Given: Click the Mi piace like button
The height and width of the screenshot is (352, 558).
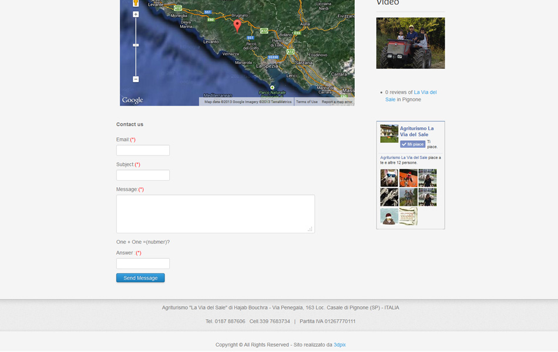Looking at the screenshot, I should (x=412, y=144).
